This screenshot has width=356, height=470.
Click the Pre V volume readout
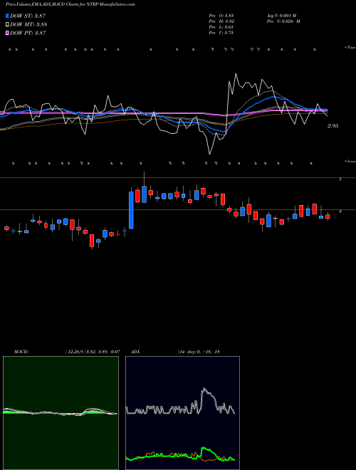coord(283,21)
